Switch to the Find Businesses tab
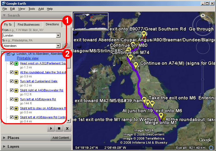Image resolution: width=216 pixels, height=151 pixels. pos(29,25)
